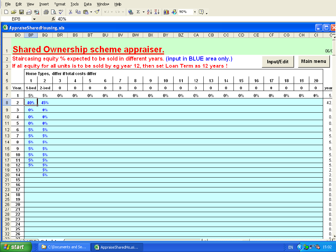Open Print Preview icon

pos(53,12)
